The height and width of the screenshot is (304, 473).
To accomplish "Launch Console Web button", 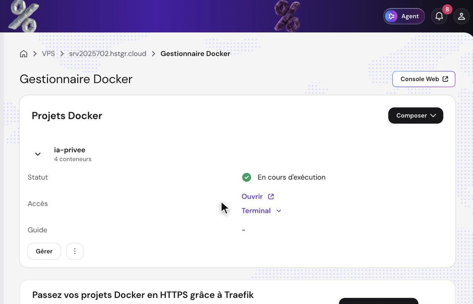I will coord(424,79).
